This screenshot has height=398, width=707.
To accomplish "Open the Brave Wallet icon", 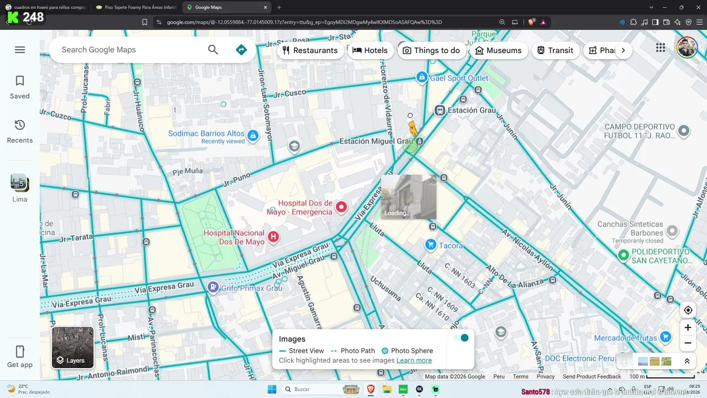I will click(666, 22).
